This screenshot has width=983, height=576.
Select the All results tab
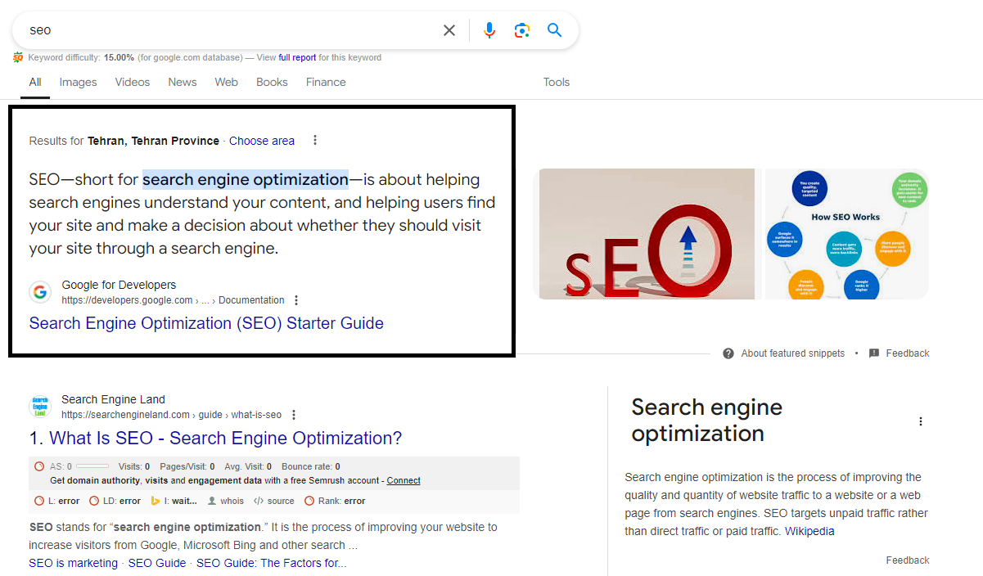(35, 82)
